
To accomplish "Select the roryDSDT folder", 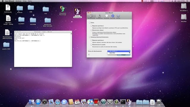I will coord(21,21).
